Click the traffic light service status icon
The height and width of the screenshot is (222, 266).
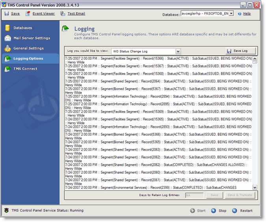pyautogui.click(x=7, y=210)
